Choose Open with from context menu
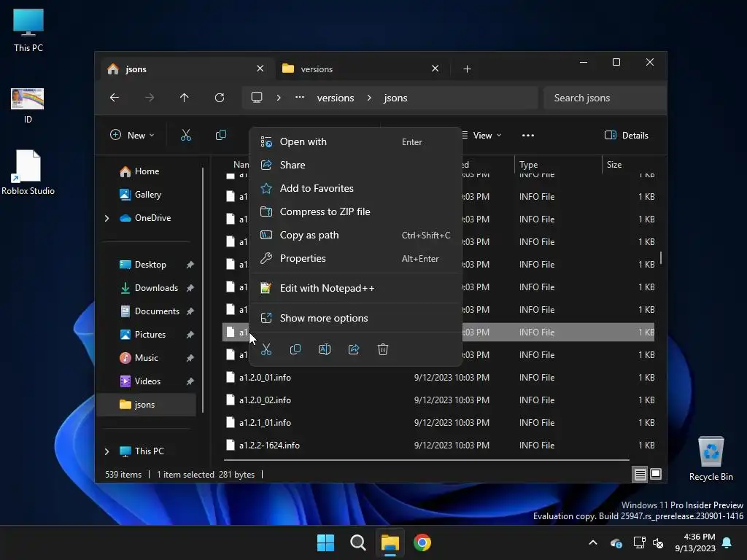The width and height of the screenshot is (747, 560). (355, 142)
